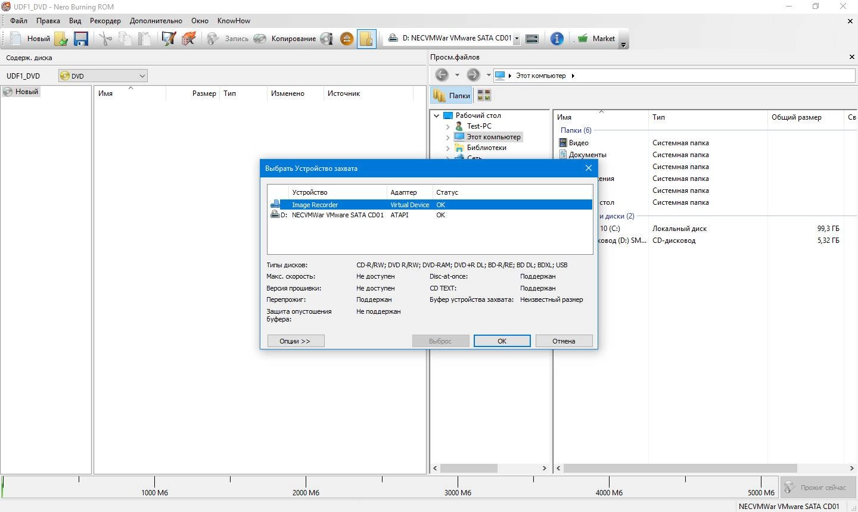This screenshot has height=512, width=858.
Task: Click the Copy pages icon
Action: point(125,39)
